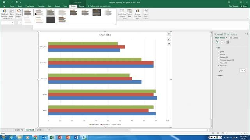
Task: Open the Page Layout ribbon tab
Action: pos(30,6)
